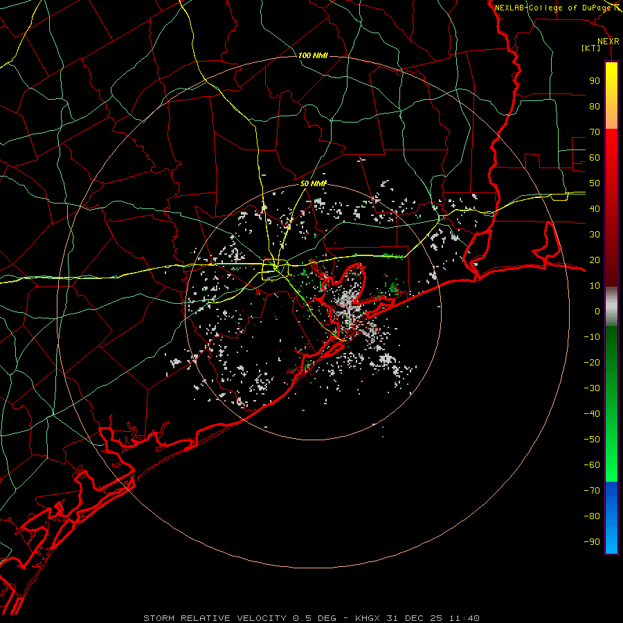Click the -60 value on velocity scale
This screenshot has width=623, height=623.
pos(592,465)
